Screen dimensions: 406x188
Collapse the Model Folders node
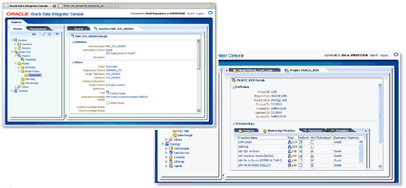pos(19,71)
